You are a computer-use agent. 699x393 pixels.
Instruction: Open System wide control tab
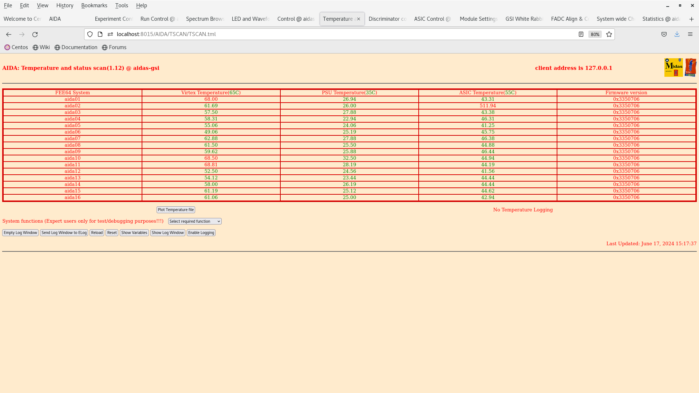coord(615,19)
